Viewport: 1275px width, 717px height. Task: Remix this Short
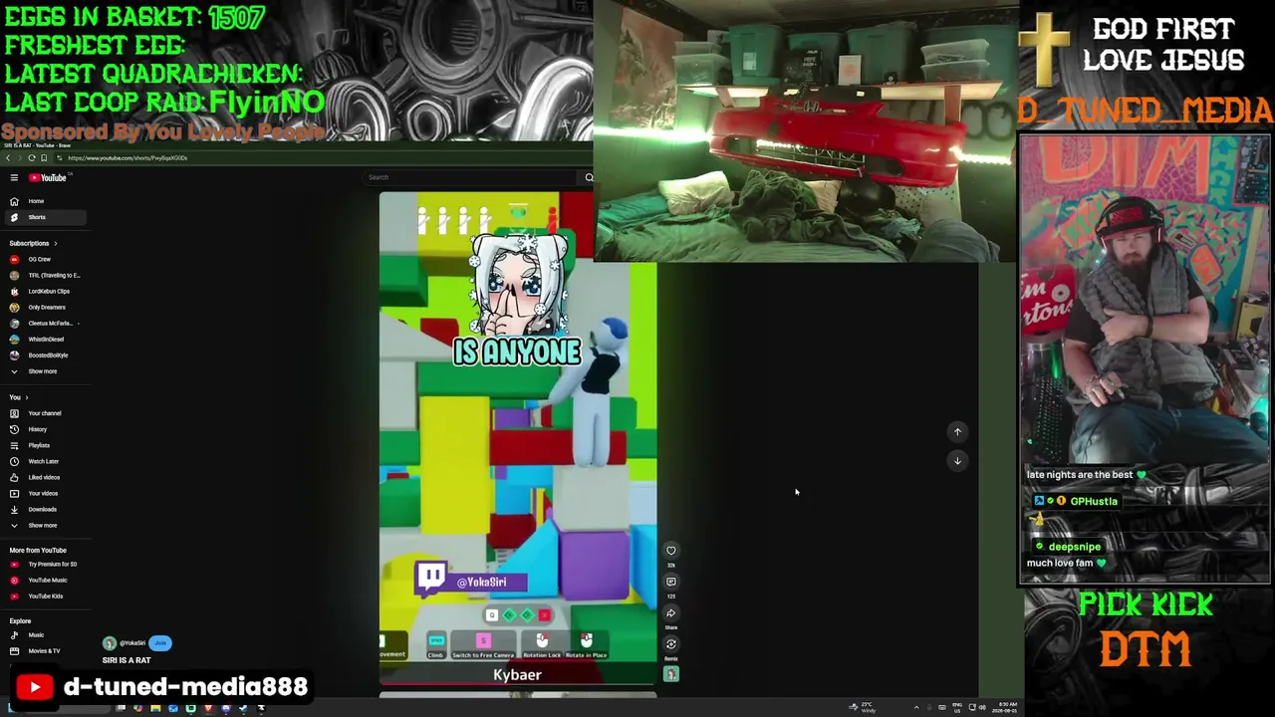(670, 644)
